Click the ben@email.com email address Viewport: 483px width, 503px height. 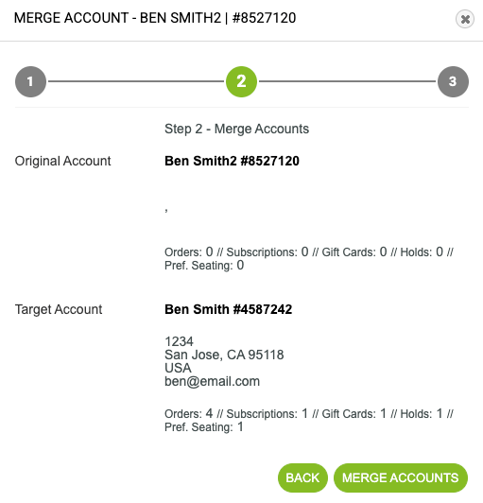pos(212,381)
